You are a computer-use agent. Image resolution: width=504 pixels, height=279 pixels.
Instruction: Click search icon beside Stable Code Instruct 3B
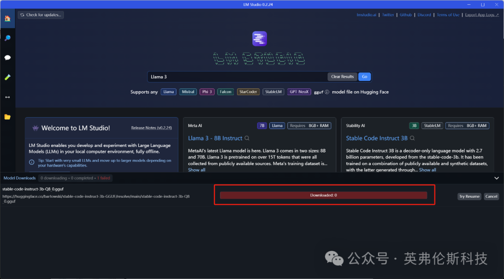[x=412, y=138]
